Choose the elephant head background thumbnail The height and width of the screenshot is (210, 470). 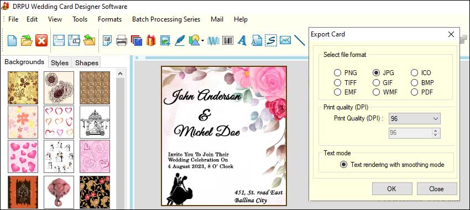(59, 192)
